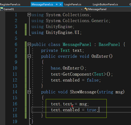Open the LoginButtonPanel.cs tab
This screenshot has height=125, width=131.
[x=105, y=4]
